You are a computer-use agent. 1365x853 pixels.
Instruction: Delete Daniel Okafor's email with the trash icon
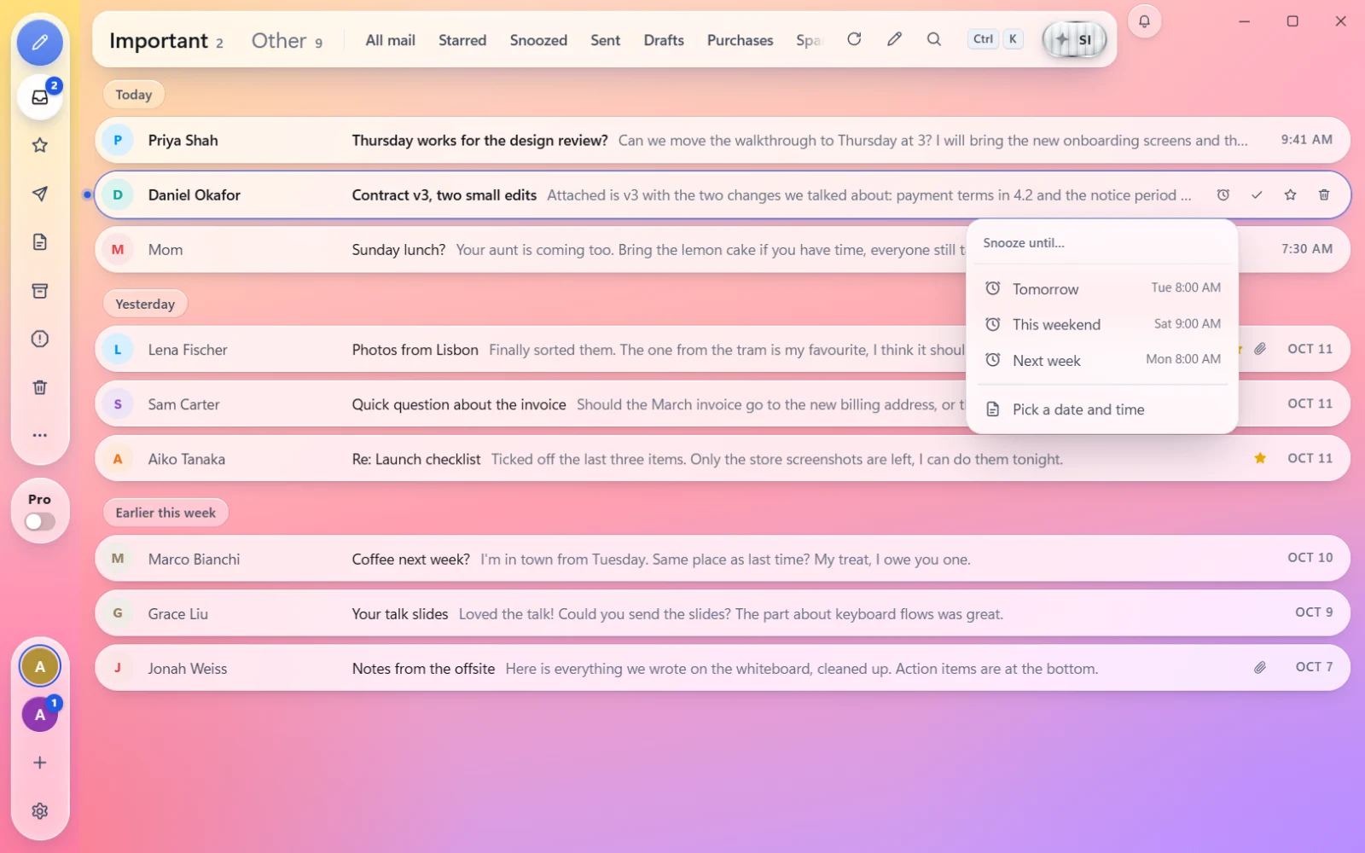point(1324,195)
